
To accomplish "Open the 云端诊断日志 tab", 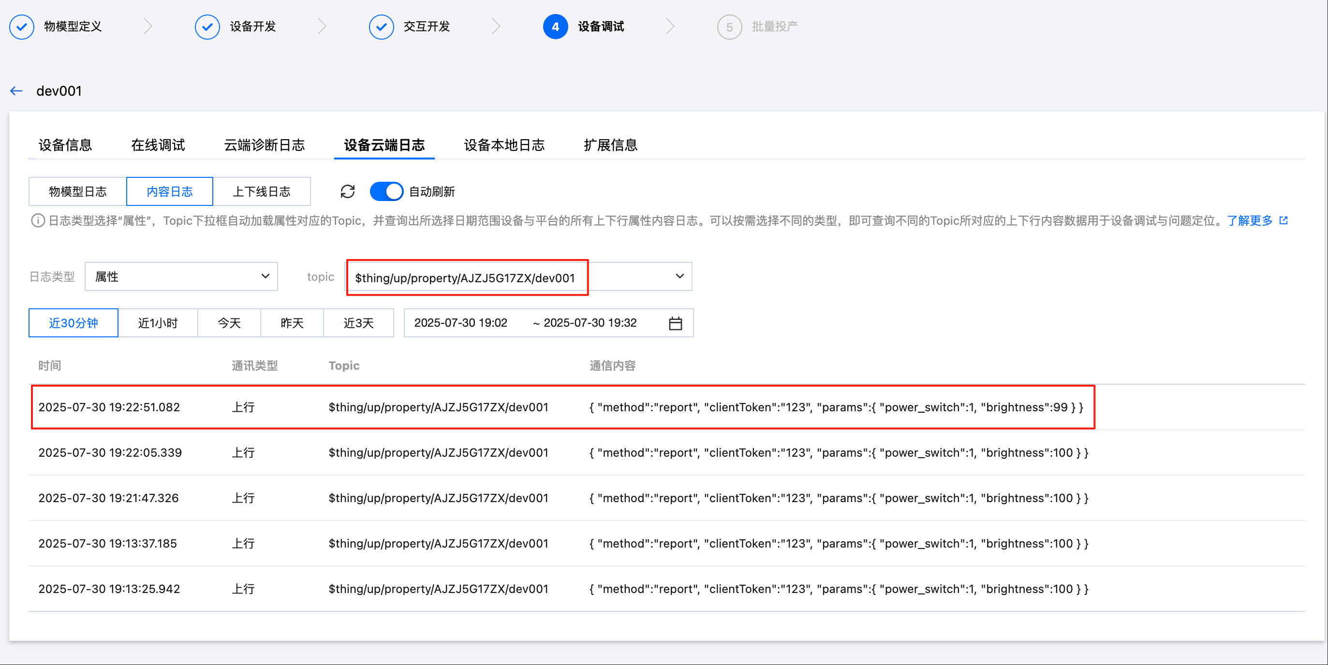I will (265, 145).
